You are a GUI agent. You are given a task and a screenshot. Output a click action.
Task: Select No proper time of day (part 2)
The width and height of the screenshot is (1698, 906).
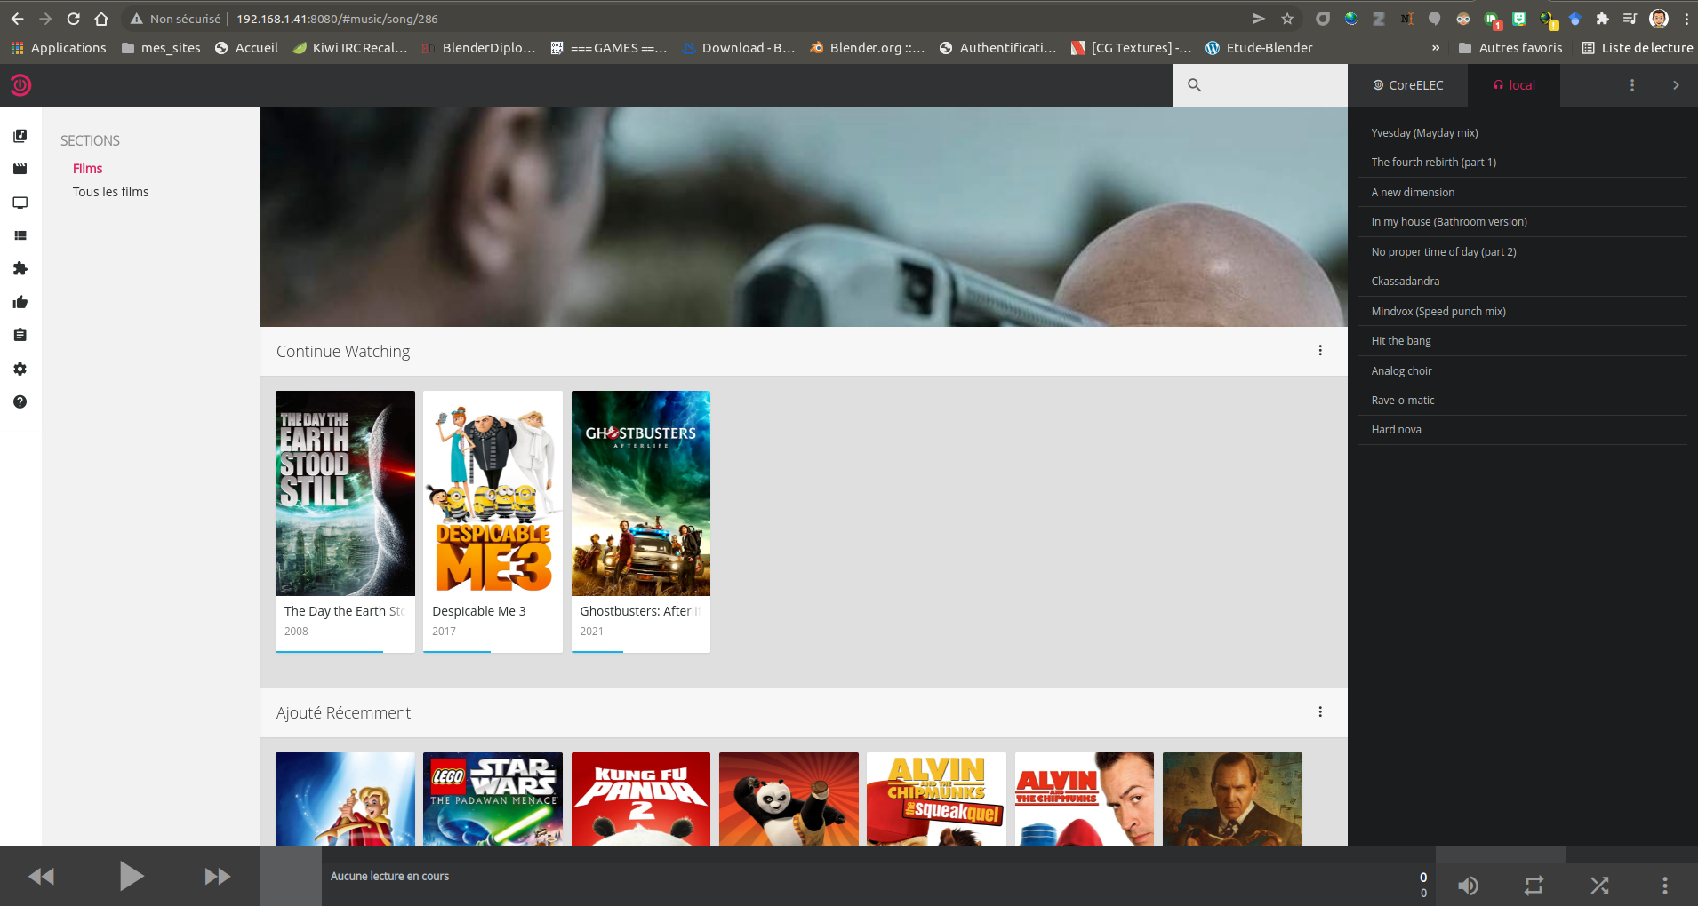[1523, 251]
